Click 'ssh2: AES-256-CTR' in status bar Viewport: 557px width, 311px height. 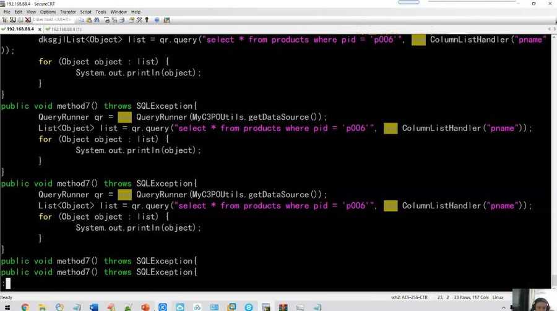pyautogui.click(x=409, y=297)
